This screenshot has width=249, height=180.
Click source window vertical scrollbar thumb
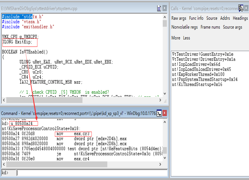pyautogui.click(x=165, y=23)
